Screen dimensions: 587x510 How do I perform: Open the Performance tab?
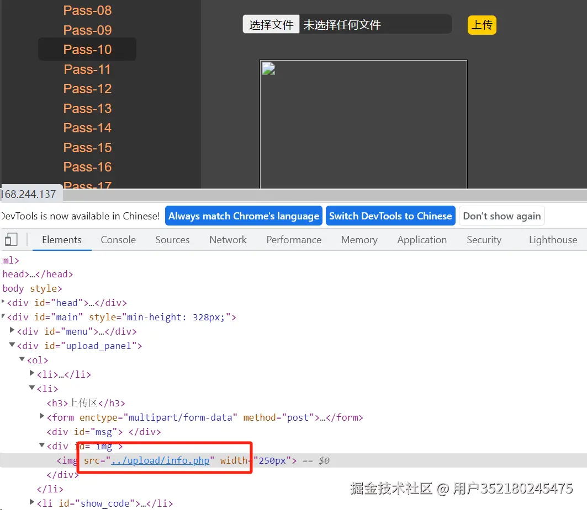tap(294, 240)
